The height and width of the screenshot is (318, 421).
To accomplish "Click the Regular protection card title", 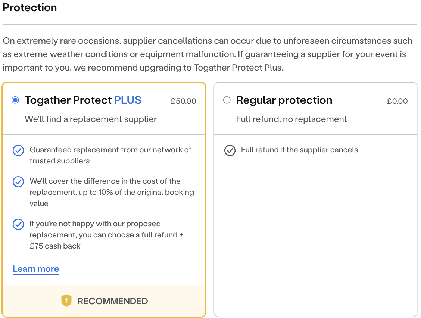I will coord(284,100).
